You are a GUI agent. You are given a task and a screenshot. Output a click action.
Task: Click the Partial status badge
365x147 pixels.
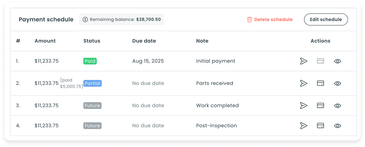coord(92,83)
